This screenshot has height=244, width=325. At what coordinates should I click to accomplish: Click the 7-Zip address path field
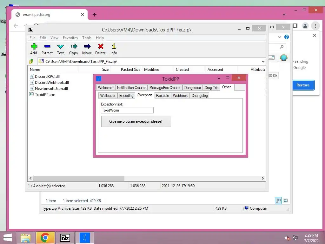(x=152, y=61)
